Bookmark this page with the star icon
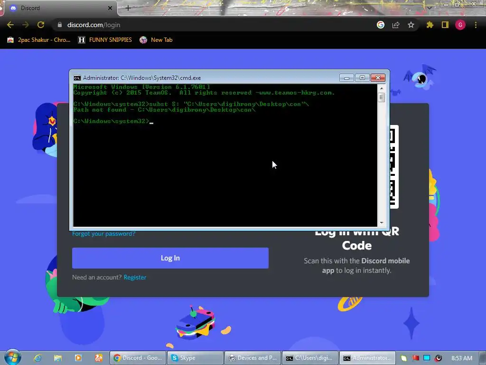The height and width of the screenshot is (365, 486). pos(411,25)
